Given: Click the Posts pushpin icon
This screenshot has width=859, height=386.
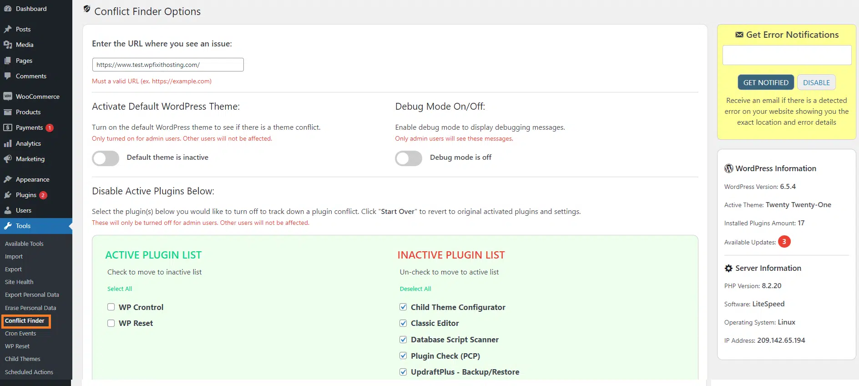Looking at the screenshot, I should (x=8, y=29).
